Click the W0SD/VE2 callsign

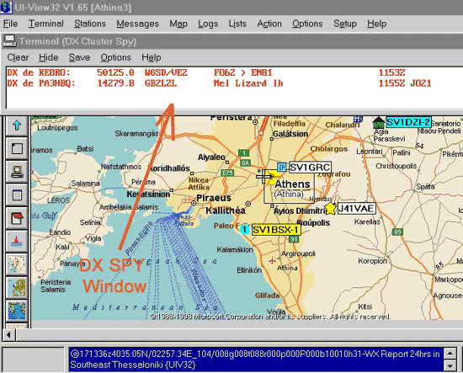coord(166,72)
